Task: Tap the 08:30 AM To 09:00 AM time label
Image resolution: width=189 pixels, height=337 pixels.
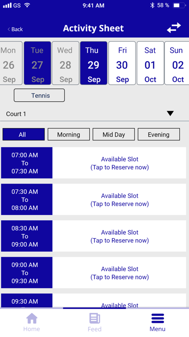Action: point(27,236)
